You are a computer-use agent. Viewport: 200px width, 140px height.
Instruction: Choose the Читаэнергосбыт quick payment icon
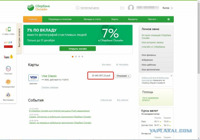tap(8, 82)
